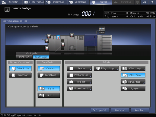The image size is (156, 117).
Task: Click the Dirección encuad. section header
Action: click(20, 62)
